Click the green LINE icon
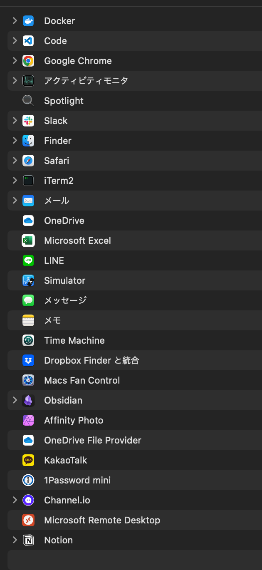 coord(28,260)
